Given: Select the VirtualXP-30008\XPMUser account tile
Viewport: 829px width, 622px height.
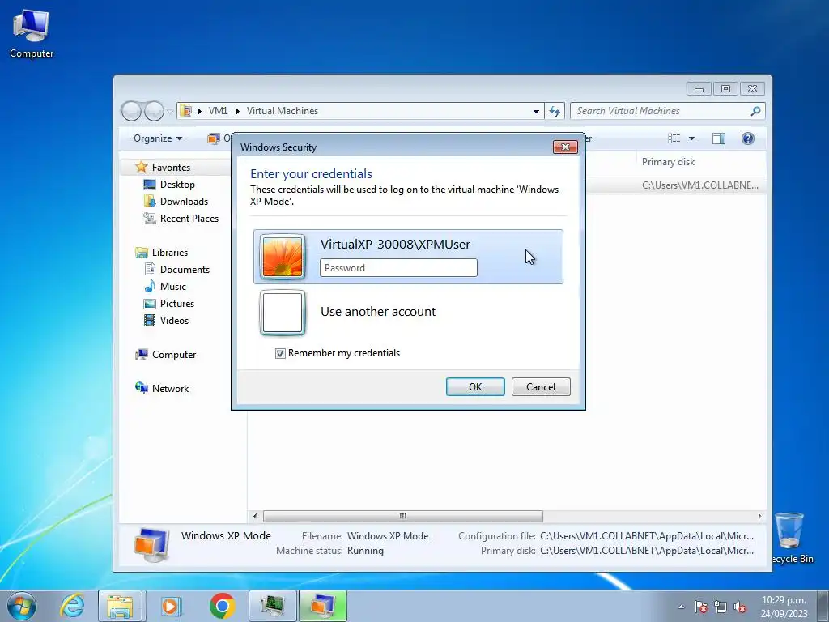Looking at the screenshot, I should point(408,257).
